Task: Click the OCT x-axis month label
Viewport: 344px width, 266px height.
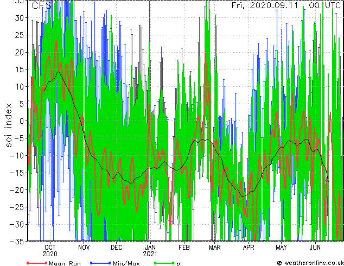Action: click(50, 248)
